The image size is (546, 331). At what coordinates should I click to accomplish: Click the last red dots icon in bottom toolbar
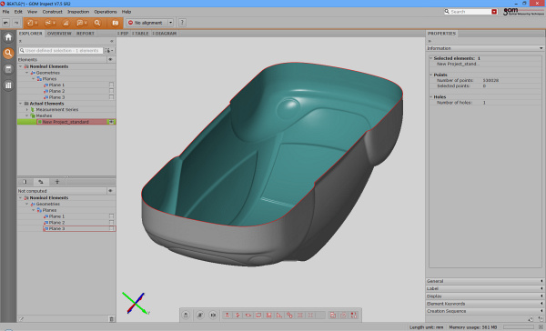point(354,315)
